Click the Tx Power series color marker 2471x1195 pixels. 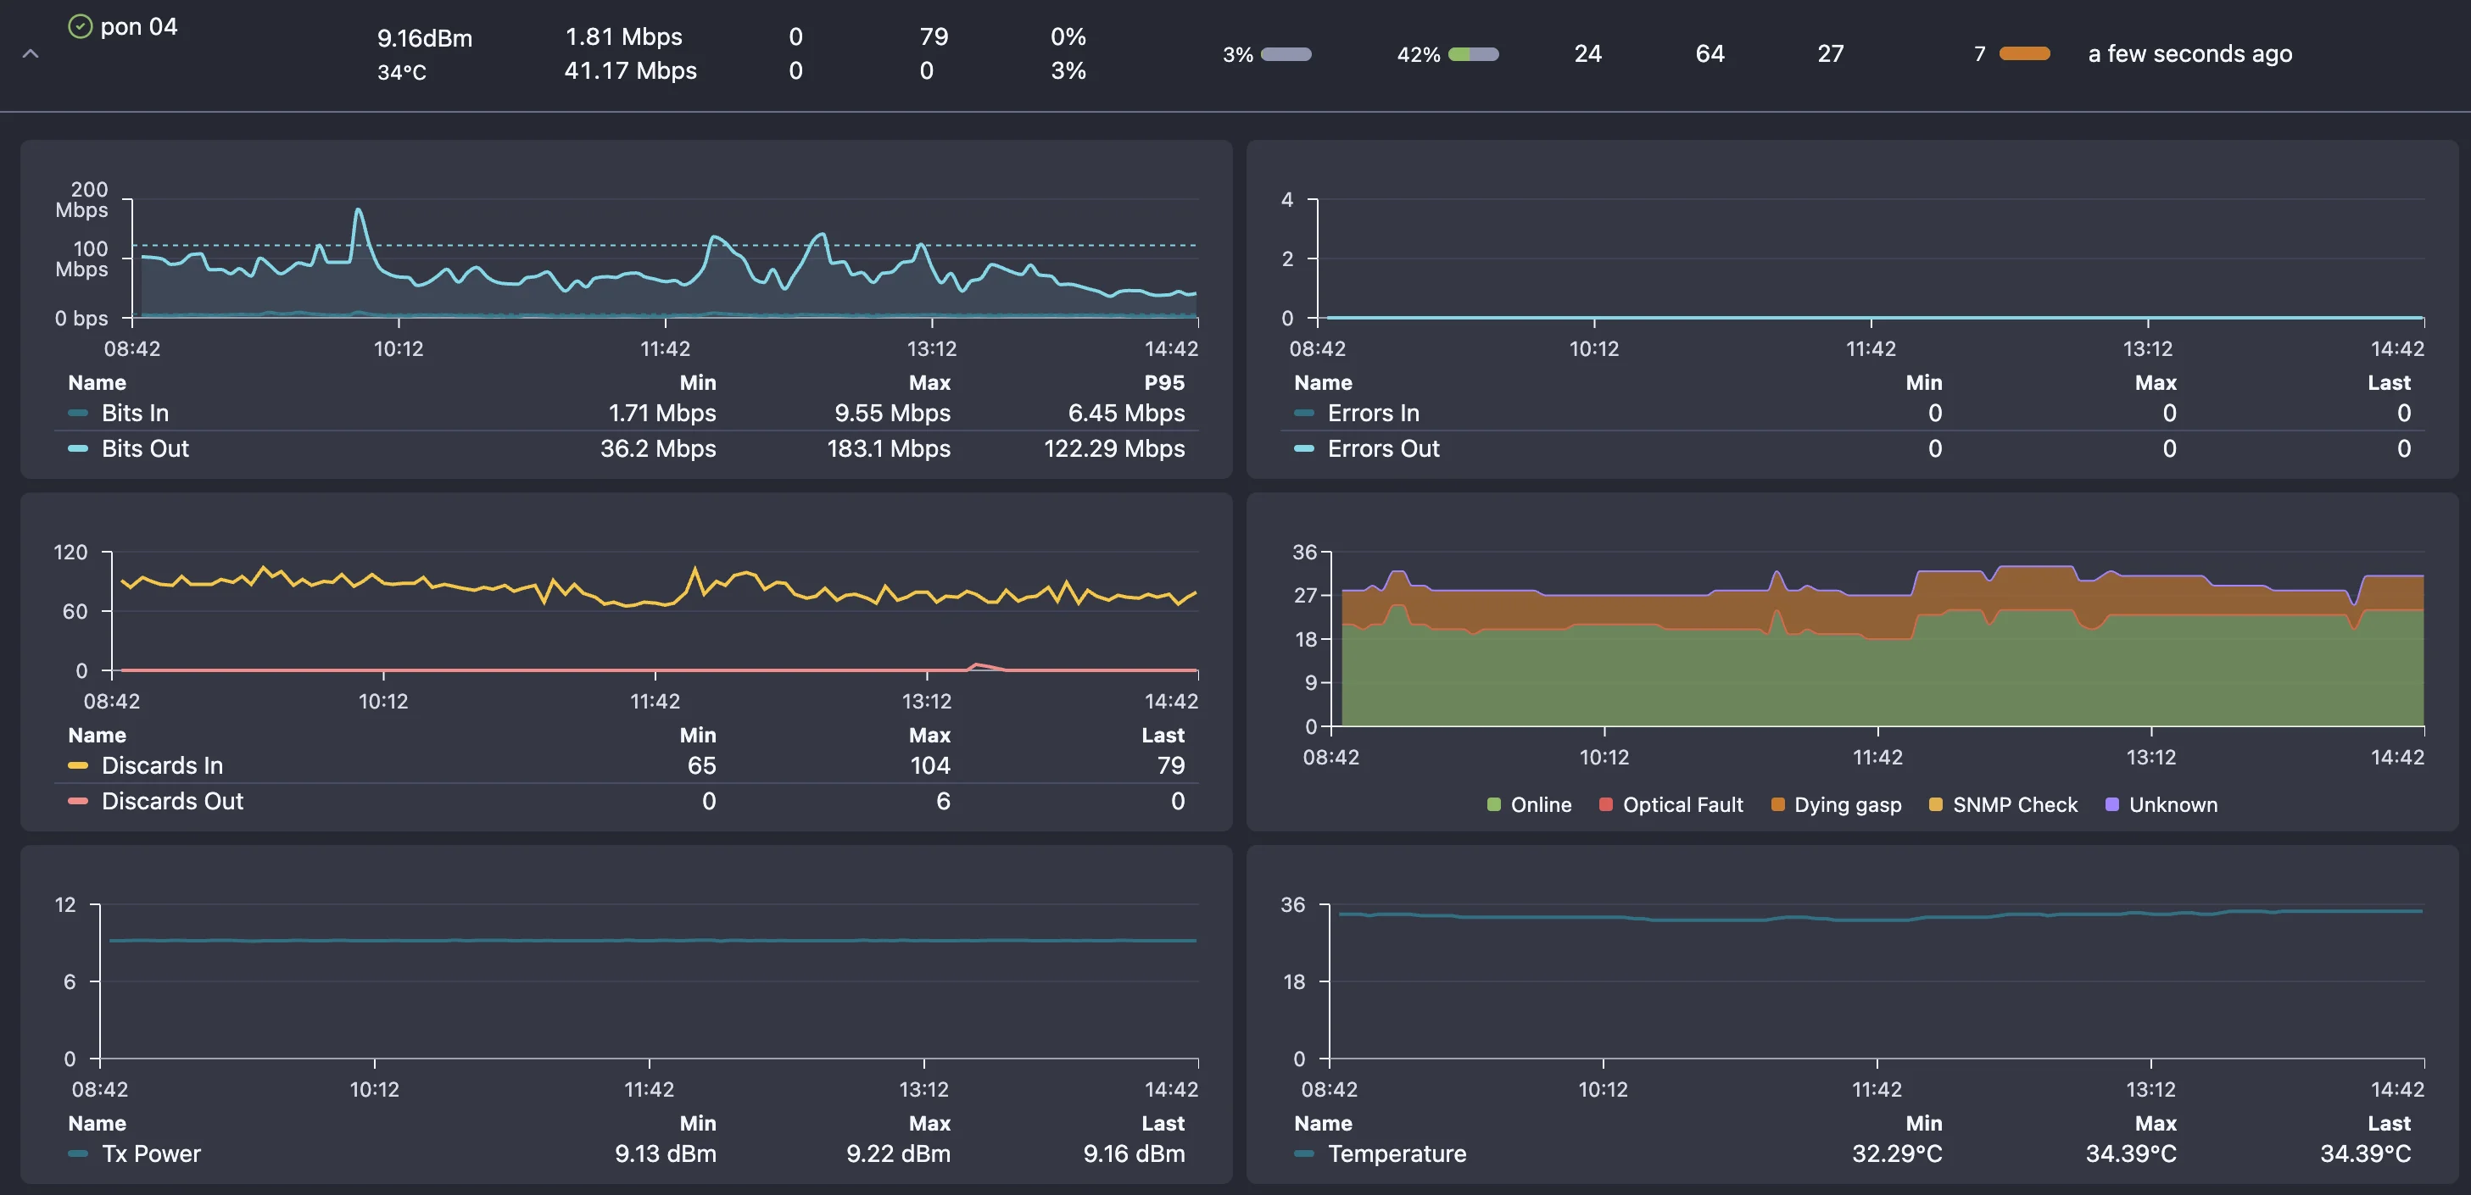point(79,1153)
